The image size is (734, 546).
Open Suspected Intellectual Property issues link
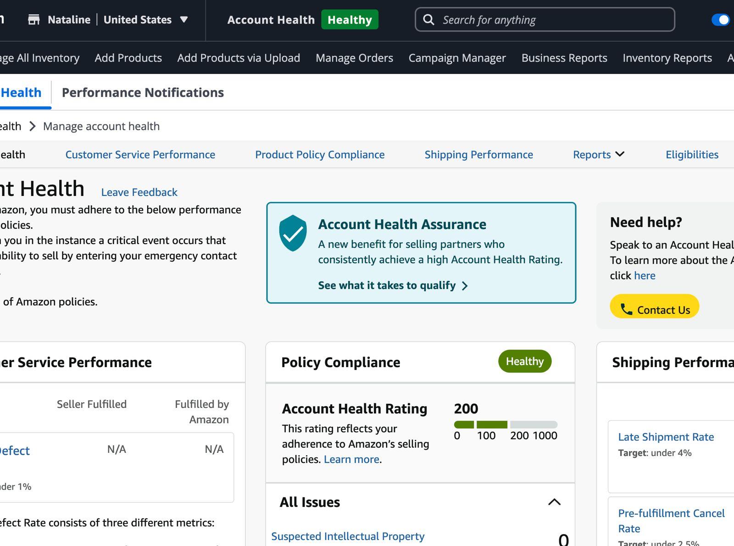(348, 536)
